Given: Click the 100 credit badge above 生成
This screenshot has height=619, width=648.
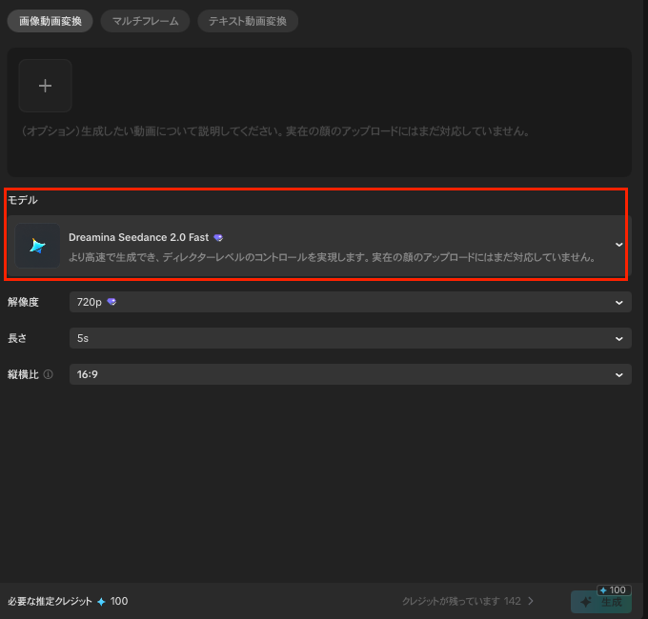Looking at the screenshot, I should pos(613,589).
